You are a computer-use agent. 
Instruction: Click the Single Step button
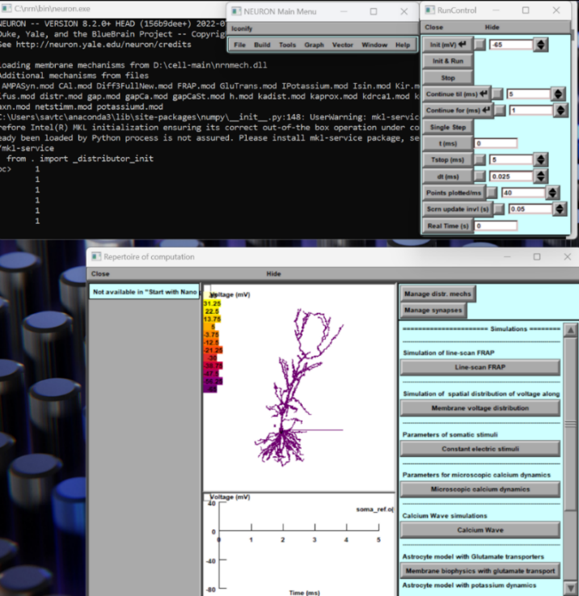click(447, 127)
